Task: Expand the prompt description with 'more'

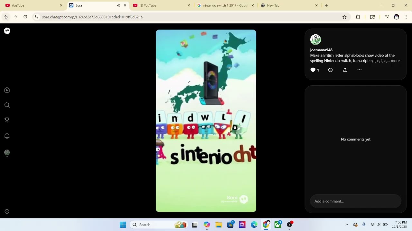Action: pos(395,61)
